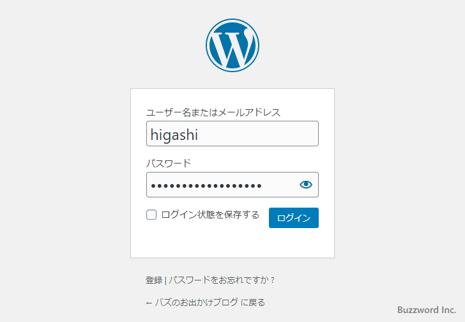Click the separator between 登録 and password link
The height and width of the screenshot is (322, 465).
[x=165, y=280]
